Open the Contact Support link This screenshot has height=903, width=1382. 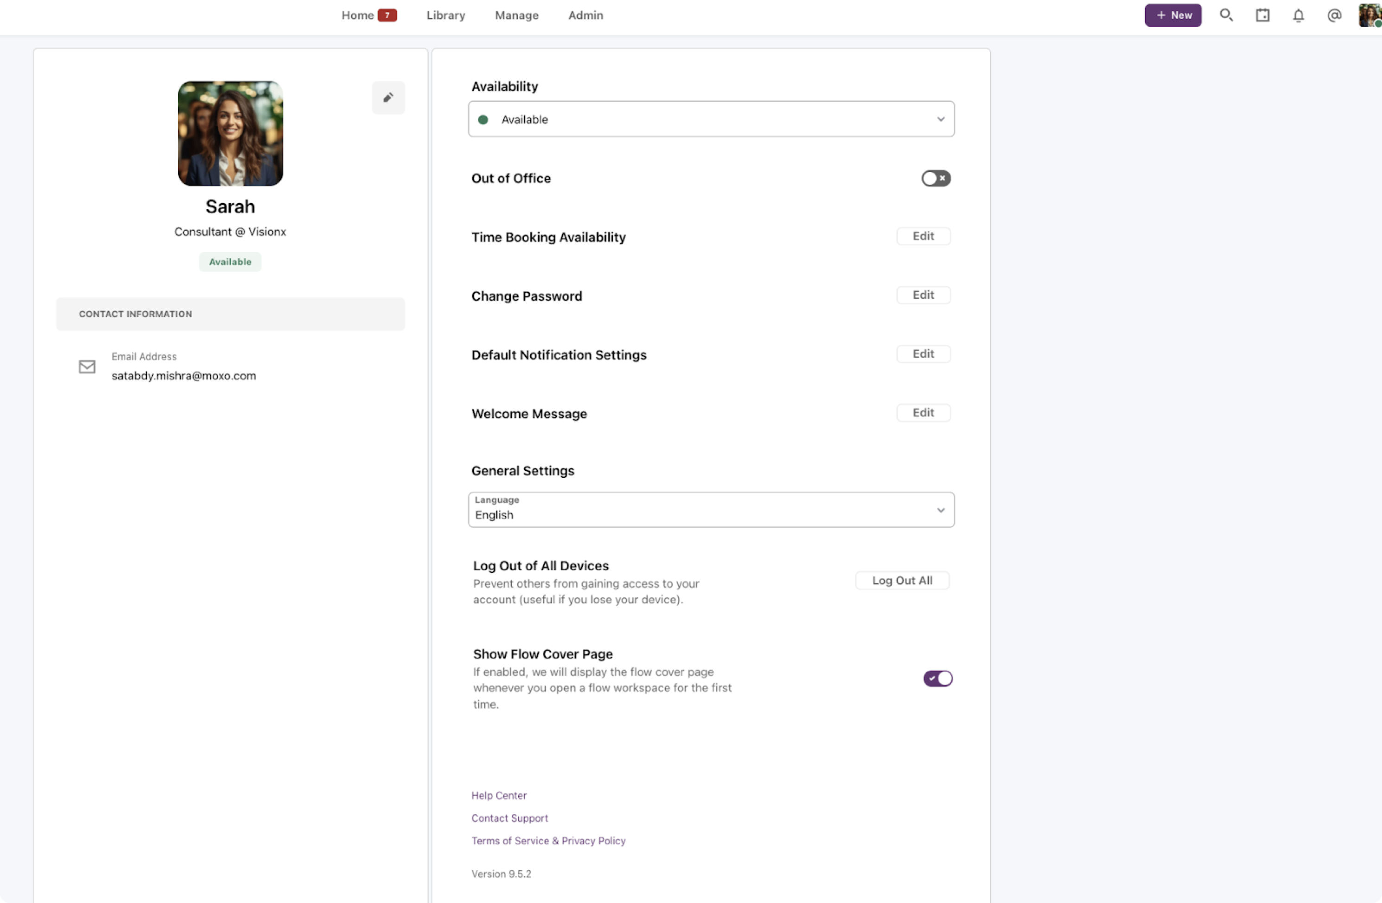click(509, 817)
